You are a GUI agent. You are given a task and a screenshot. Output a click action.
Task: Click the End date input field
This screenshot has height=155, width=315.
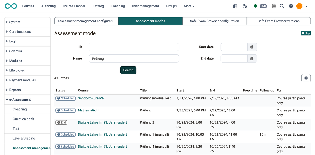[234, 59]
